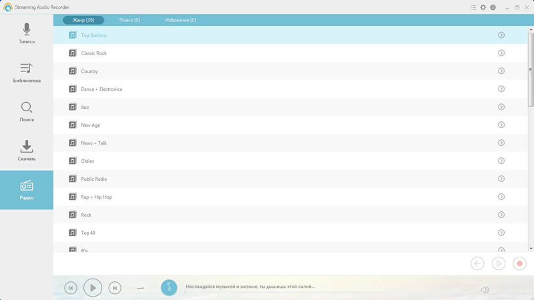
Task: Click the blue album art disc
Action: pyautogui.click(x=169, y=288)
